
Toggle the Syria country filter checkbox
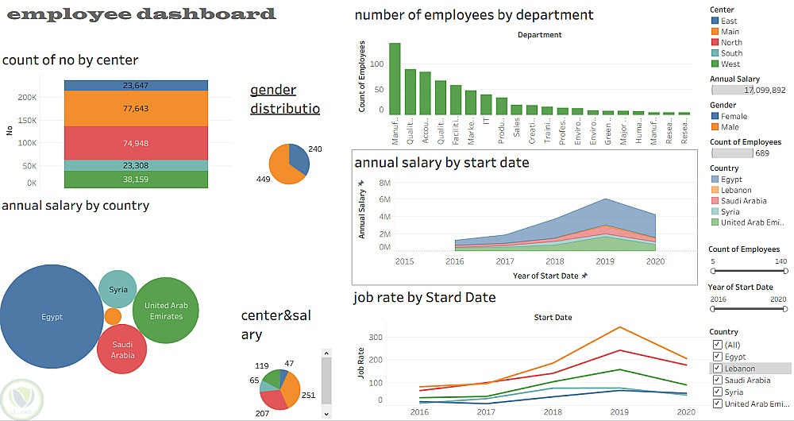tap(717, 392)
